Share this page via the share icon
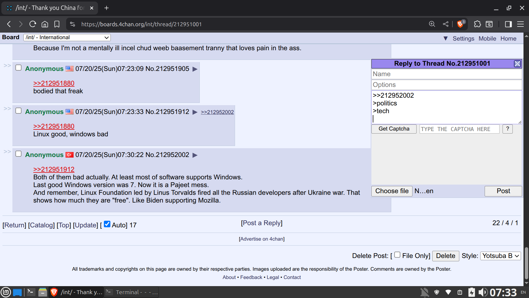The width and height of the screenshot is (529, 298). [x=446, y=24]
